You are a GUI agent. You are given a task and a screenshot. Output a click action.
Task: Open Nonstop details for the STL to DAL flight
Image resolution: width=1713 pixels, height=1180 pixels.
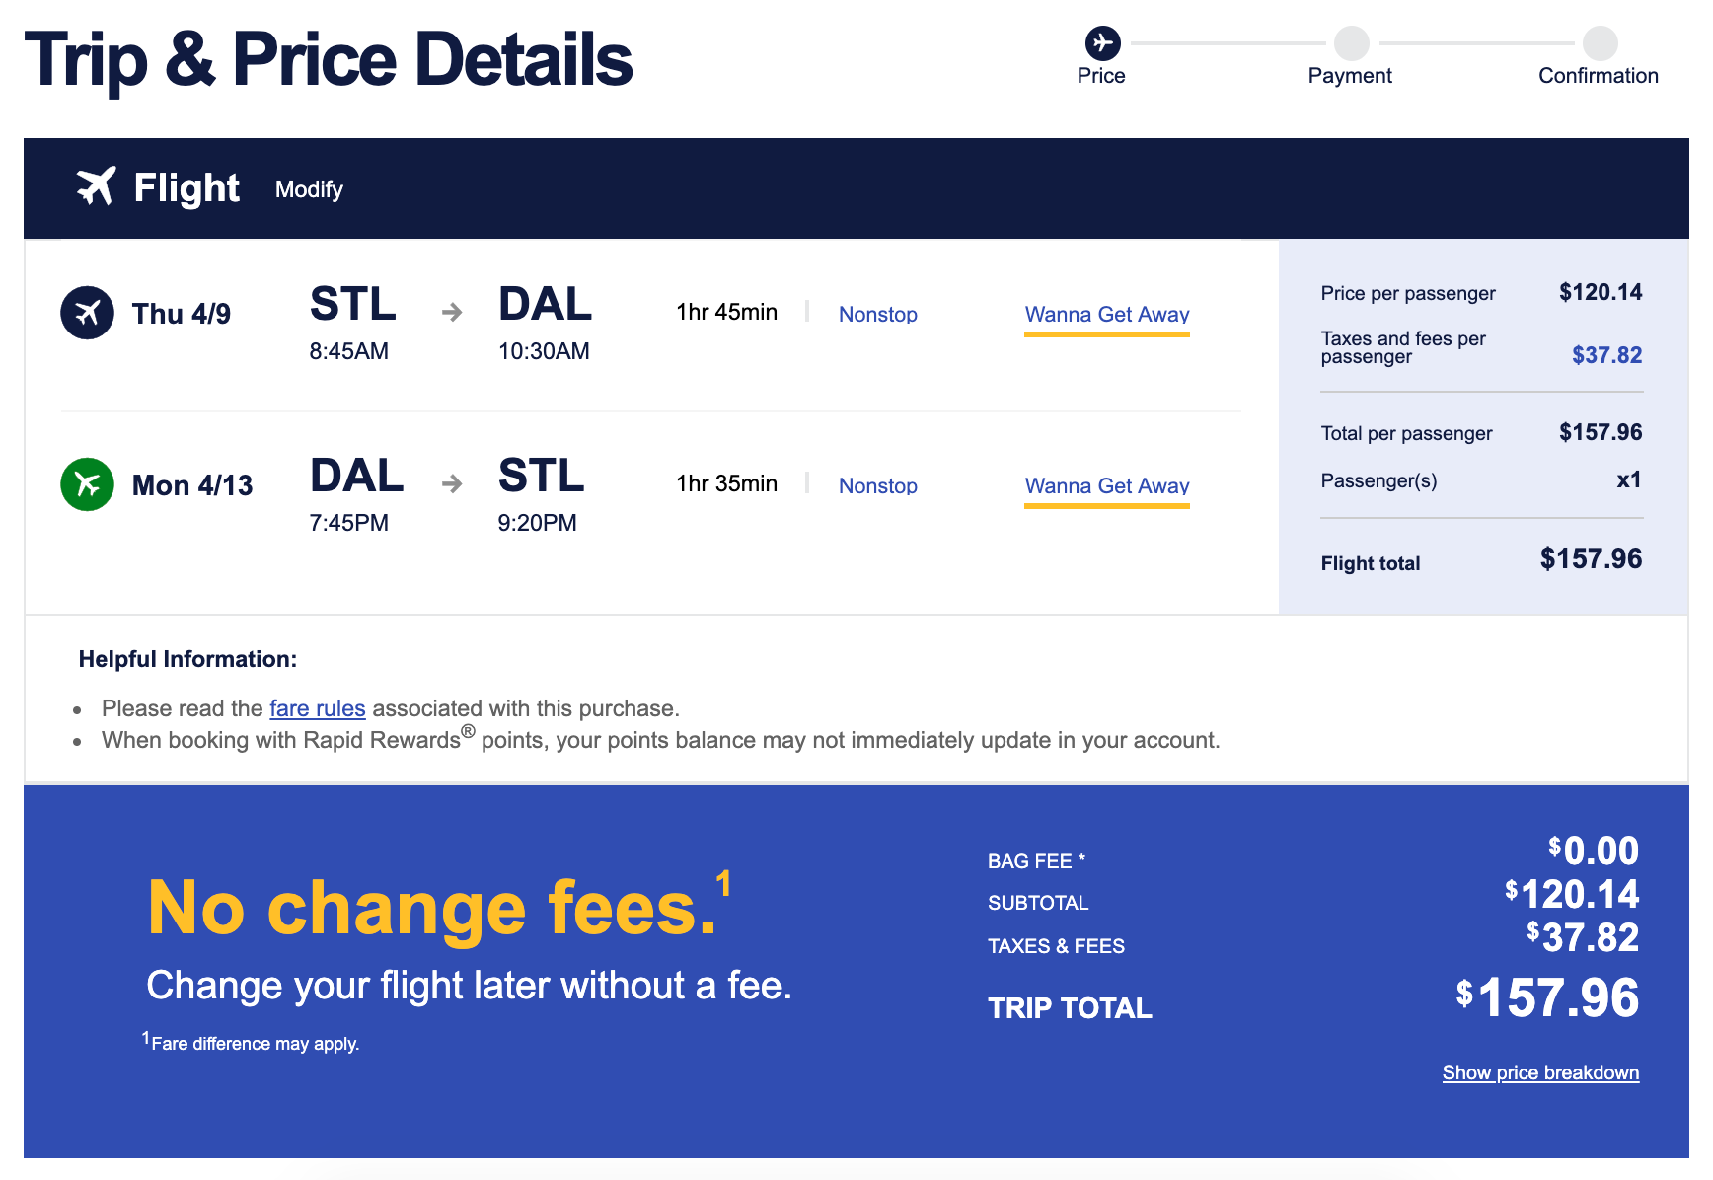pos(877,314)
